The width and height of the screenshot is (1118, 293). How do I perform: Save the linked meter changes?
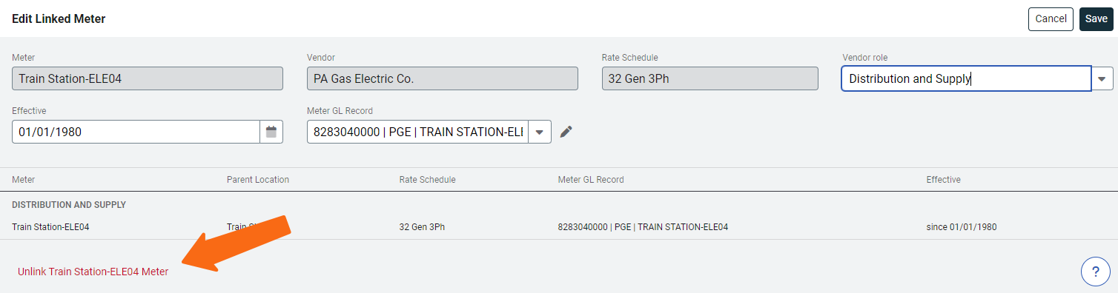1096,18
